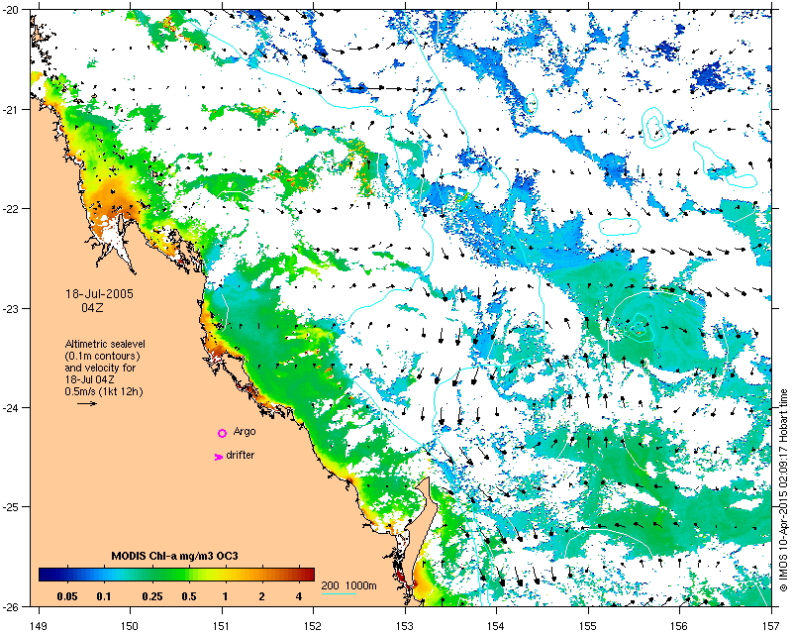Click the -25 latitude axis label
The height and width of the screenshot is (634, 792).
(11, 507)
